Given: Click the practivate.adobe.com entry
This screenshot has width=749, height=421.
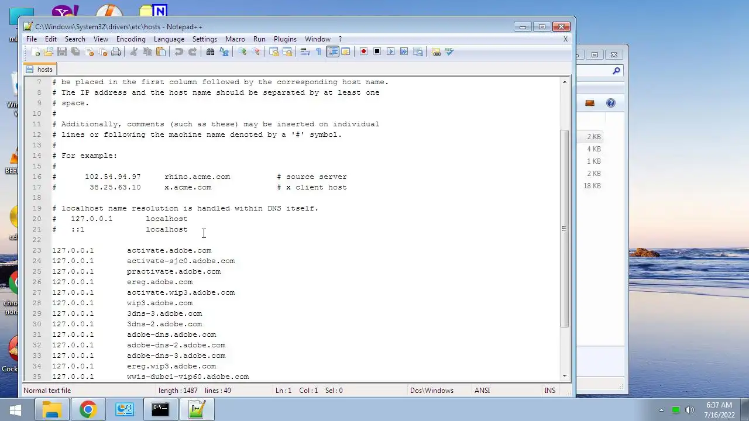Looking at the screenshot, I should coord(174,271).
